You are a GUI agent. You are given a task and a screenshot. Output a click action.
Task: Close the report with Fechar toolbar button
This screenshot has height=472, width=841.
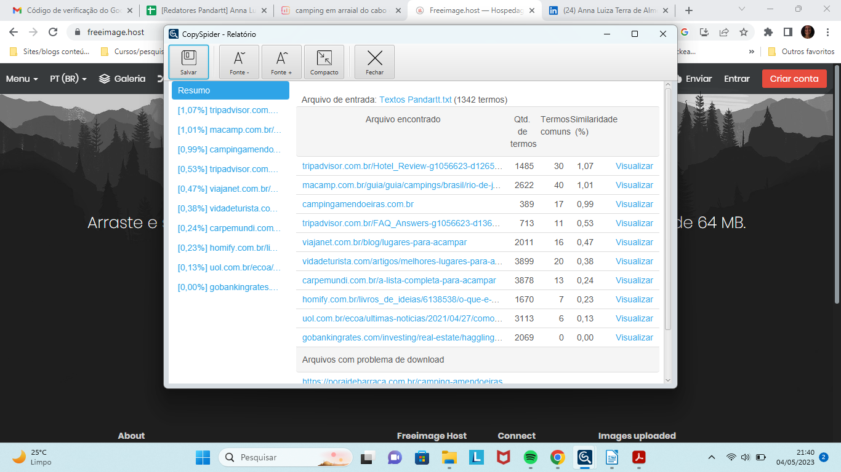pyautogui.click(x=374, y=62)
